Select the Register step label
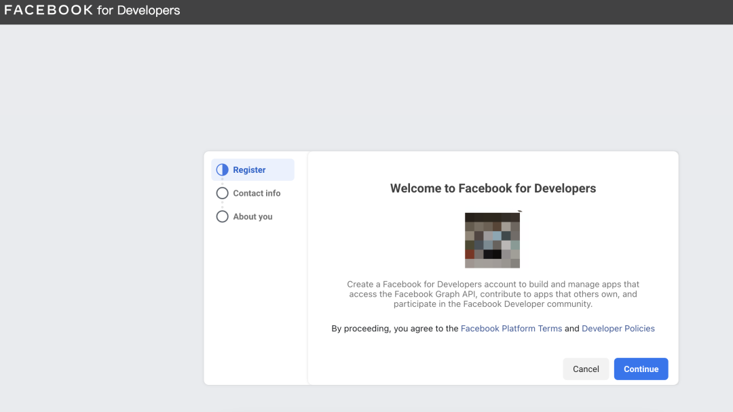This screenshot has width=733, height=412. 249,170
